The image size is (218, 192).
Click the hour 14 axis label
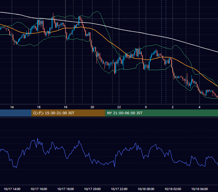(12, 107)
